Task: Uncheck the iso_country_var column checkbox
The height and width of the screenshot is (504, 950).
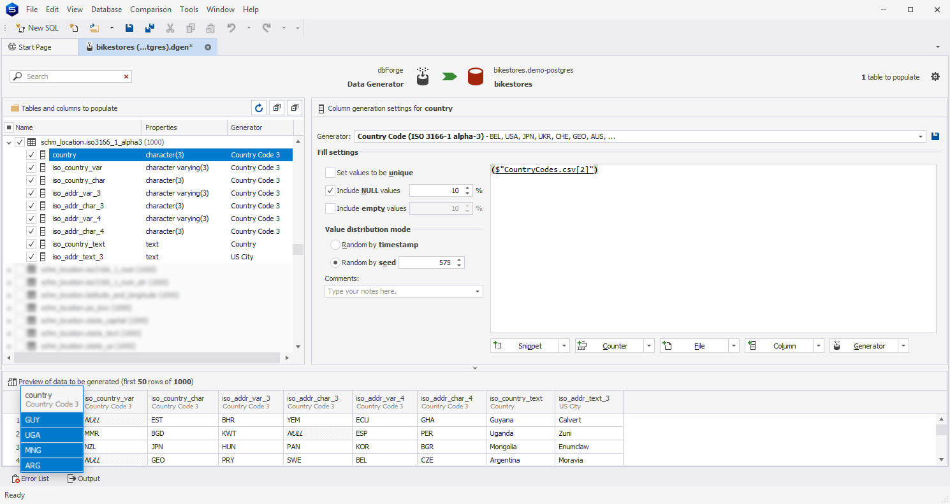Action: [x=31, y=168]
